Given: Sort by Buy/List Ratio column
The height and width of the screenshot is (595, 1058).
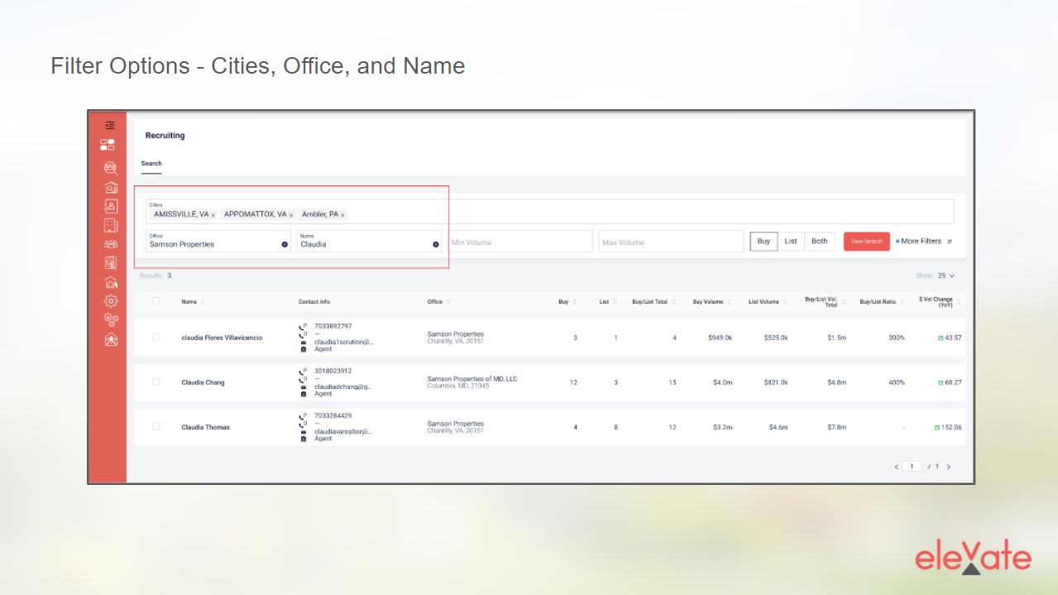Looking at the screenshot, I should pos(881,302).
